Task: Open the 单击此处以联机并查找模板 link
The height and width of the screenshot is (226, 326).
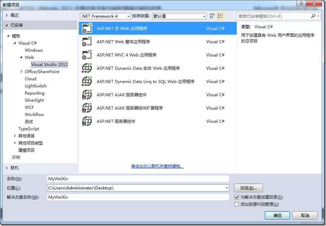Action: pos(157,166)
